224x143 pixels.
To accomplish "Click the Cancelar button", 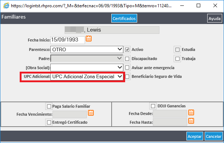I will pyautogui.click(x=214, y=136).
